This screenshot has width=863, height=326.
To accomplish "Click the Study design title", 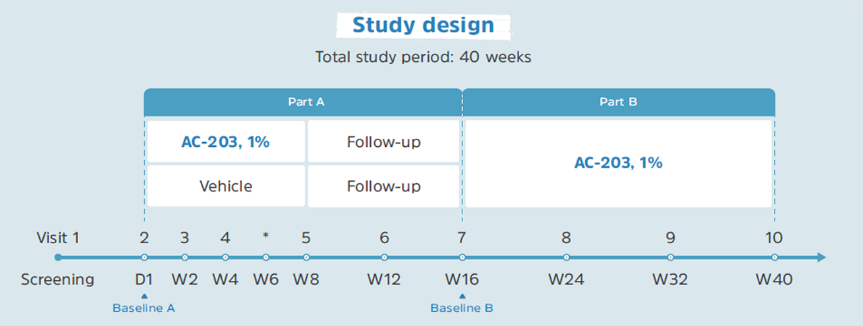I will [x=423, y=26].
